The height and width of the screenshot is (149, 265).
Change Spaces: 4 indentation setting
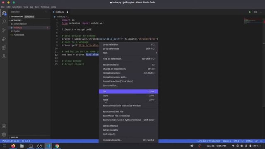[x=227, y=141]
